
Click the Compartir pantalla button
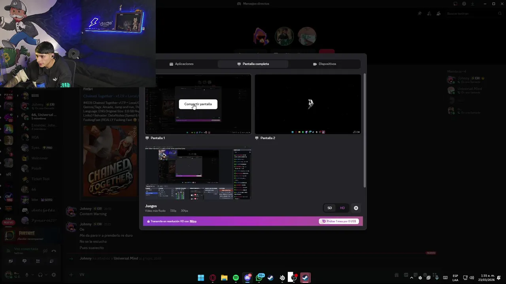tap(198, 104)
